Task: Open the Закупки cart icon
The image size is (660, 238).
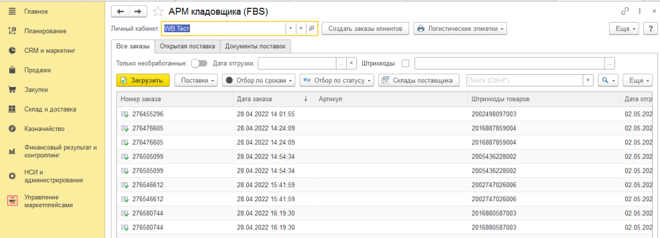Action: pos(12,90)
